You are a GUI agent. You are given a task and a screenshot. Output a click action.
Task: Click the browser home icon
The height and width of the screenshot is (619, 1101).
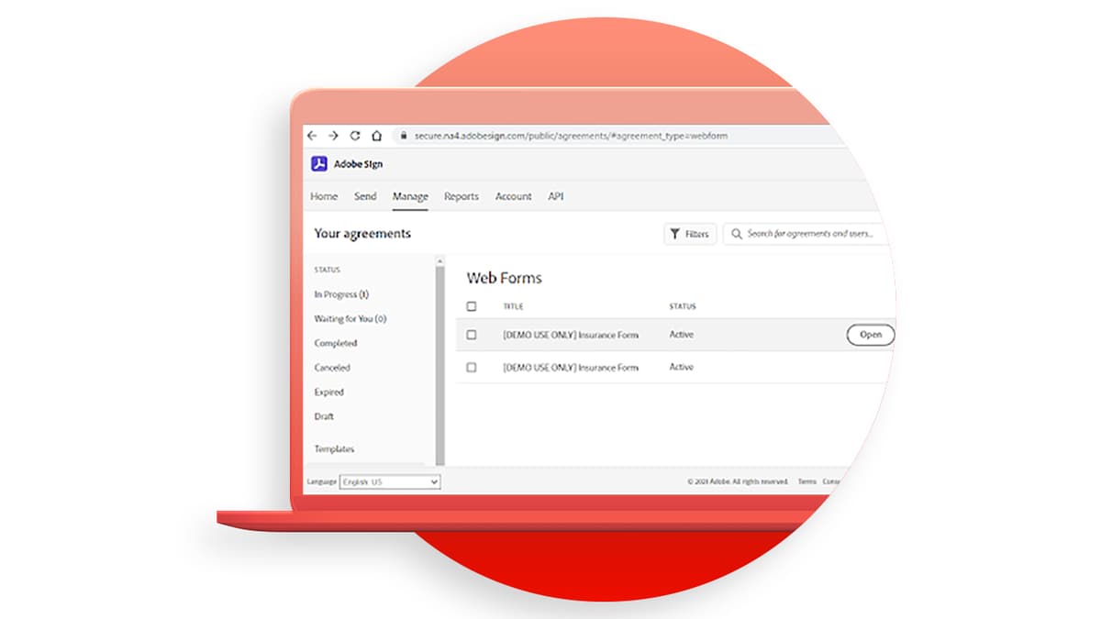(x=377, y=135)
